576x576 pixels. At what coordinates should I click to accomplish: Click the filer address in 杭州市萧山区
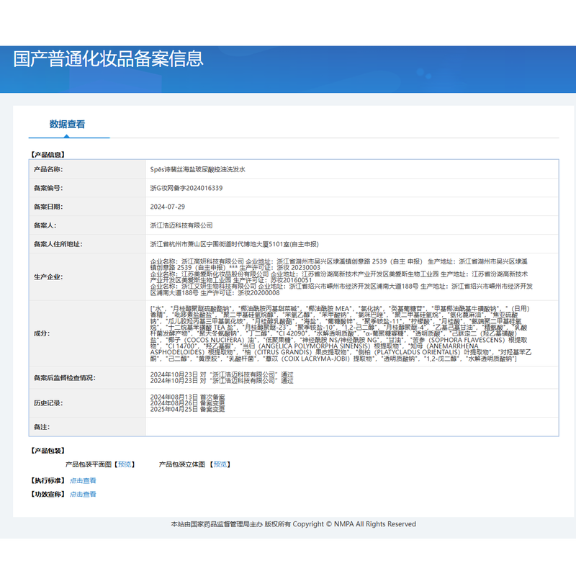[x=234, y=244]
